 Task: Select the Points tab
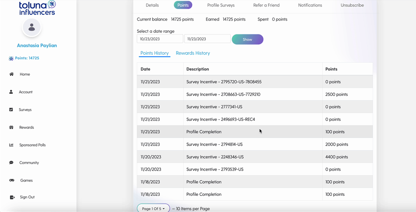pyautogui.click(x=183, y=5)
